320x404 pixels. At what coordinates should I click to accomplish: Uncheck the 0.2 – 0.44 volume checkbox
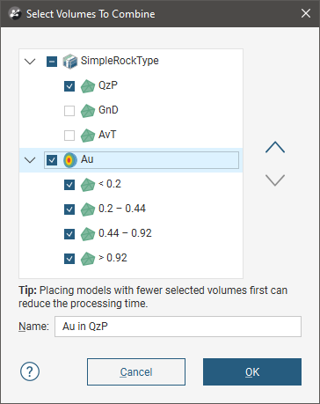pyautogui.click(x=69, y=209)
